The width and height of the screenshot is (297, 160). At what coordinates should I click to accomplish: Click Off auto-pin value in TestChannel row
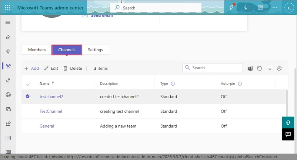click(224, 111)
